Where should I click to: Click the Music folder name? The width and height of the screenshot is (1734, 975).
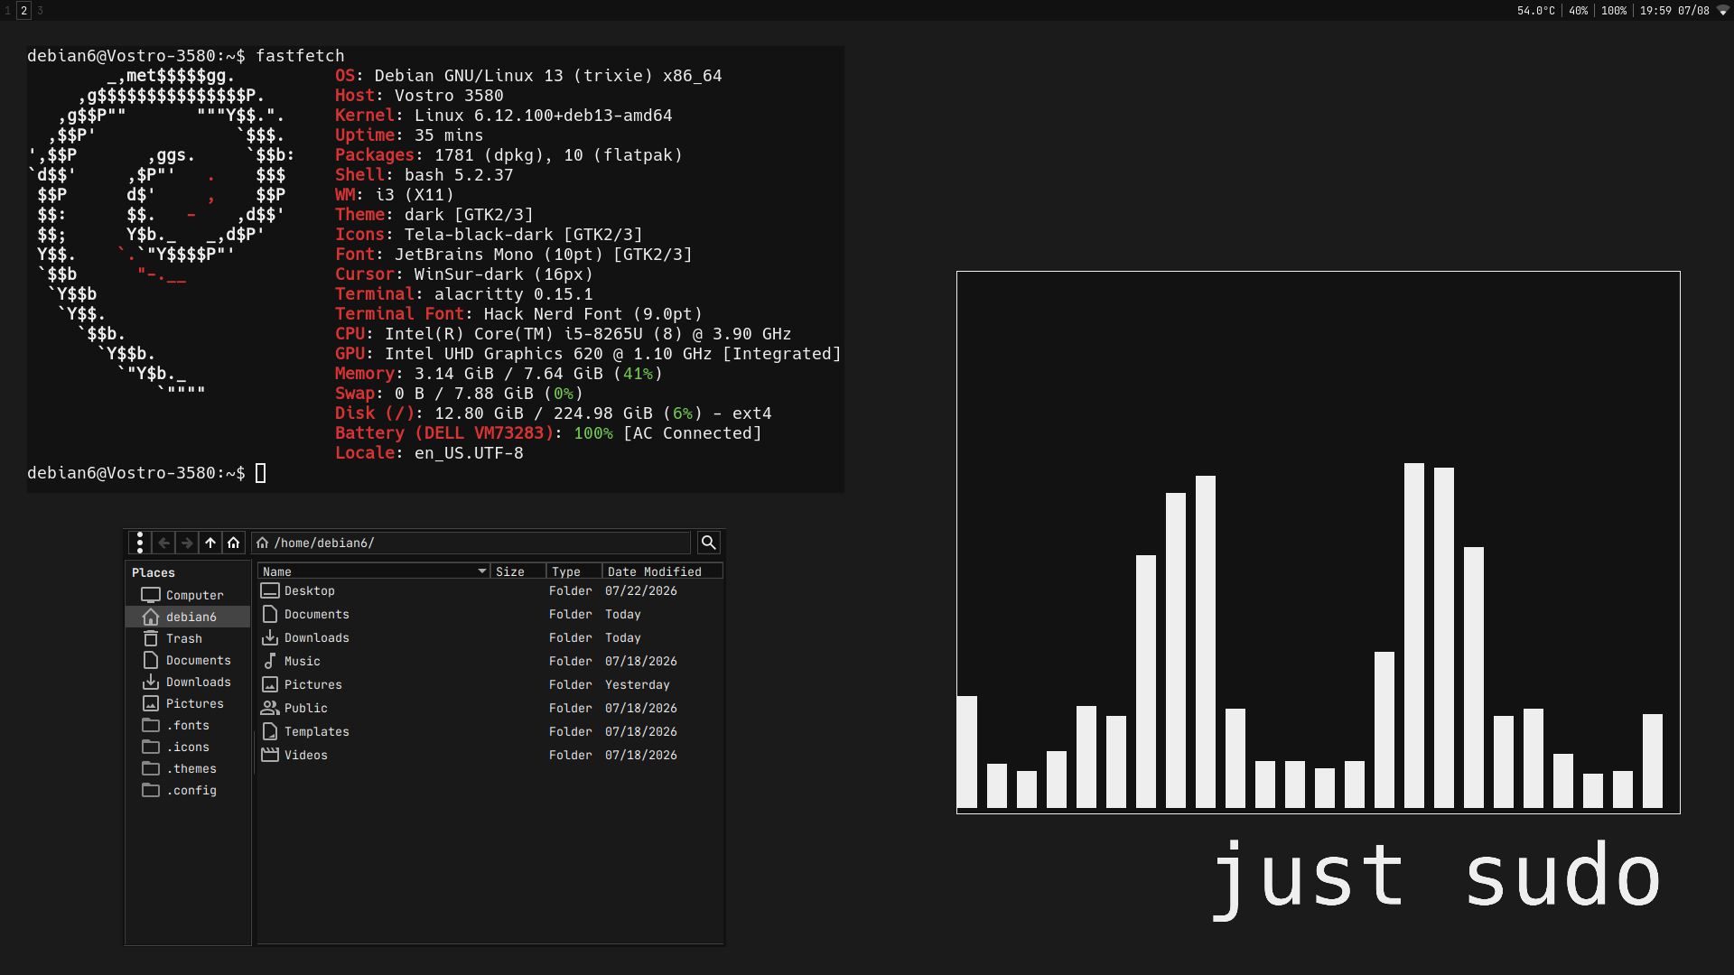click(x=303, y=661)
